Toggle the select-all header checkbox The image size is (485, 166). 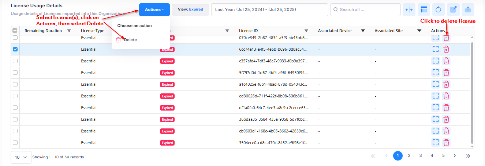tap(15, 31)
